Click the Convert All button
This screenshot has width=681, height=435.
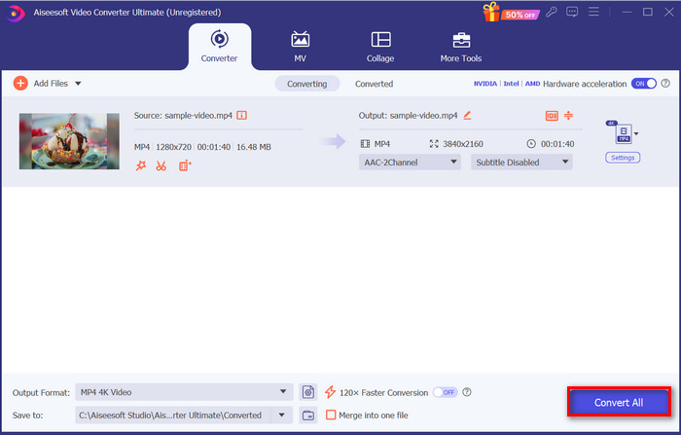tap(619, 403)
